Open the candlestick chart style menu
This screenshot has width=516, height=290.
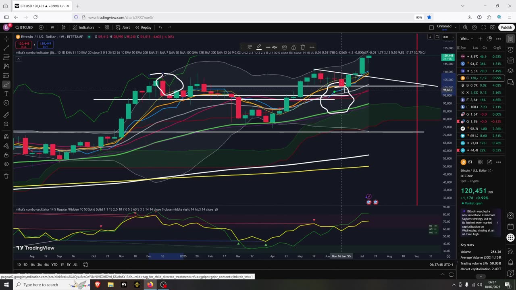64,27
